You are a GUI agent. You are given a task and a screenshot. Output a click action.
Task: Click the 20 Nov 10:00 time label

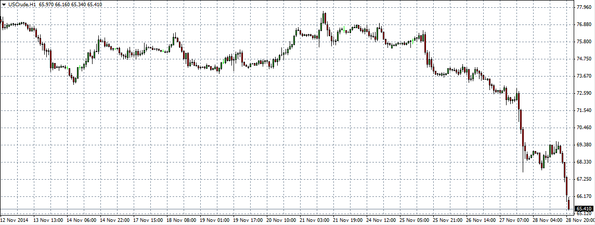pos(281,220)
